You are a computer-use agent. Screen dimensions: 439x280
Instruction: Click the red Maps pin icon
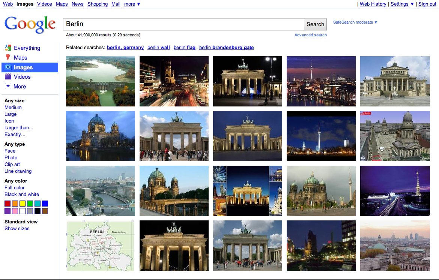pos(9,57)
